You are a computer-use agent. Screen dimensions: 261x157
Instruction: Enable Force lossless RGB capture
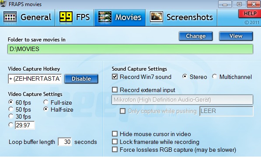(x=115, y=149)
